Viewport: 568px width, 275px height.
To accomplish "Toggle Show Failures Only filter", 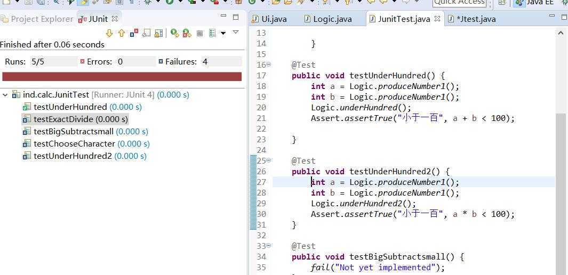I will point(134,33).
